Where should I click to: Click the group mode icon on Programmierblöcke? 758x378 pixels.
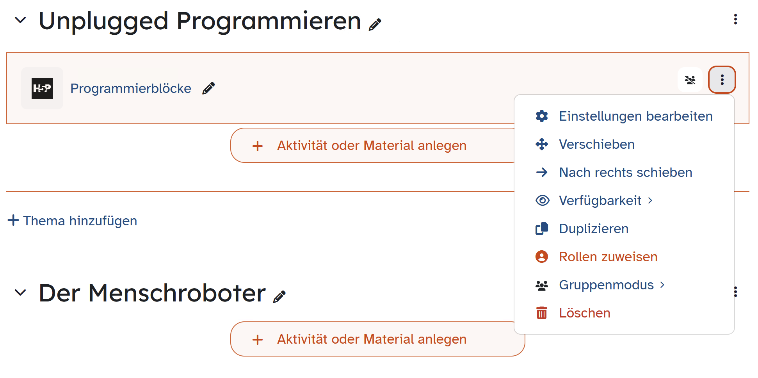pyautogui.click(x=690, y=80)
